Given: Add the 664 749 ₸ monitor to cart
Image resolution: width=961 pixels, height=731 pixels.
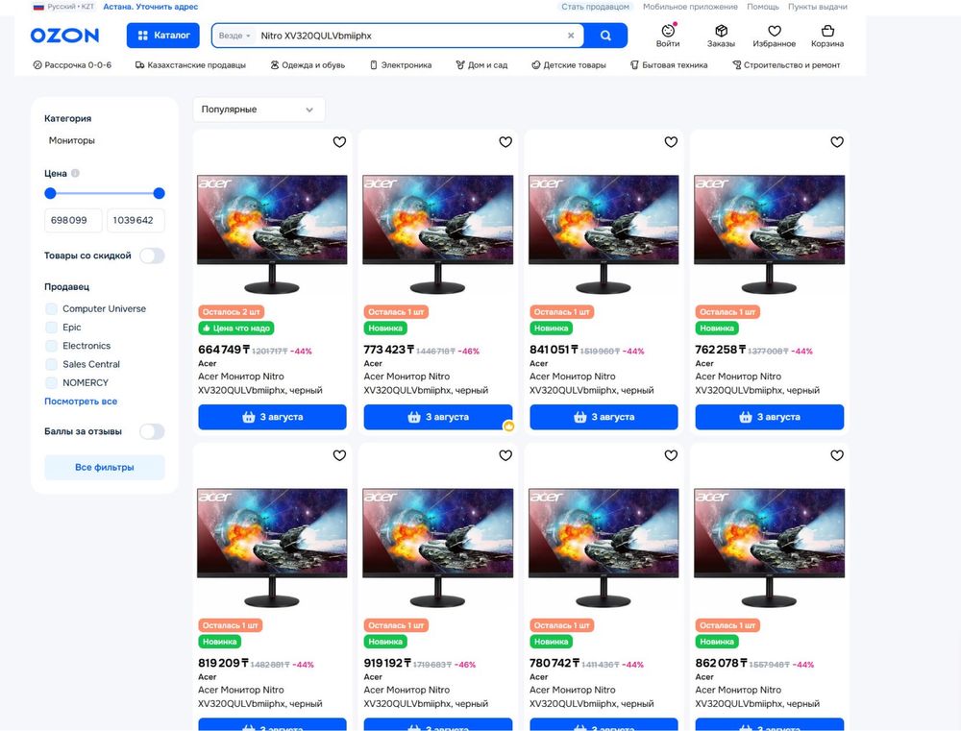Looking at the screenshot, I should tap(272, 417).
